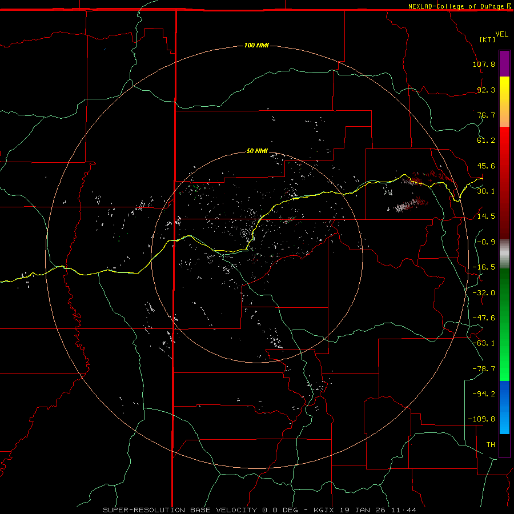
Task: Click the [KT] units label
Action: 488,39
